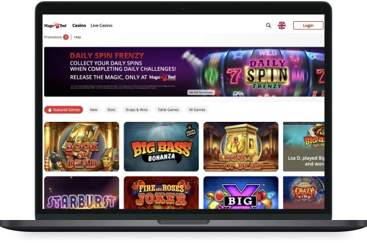Select the All Games filter

(x=197, y=109)
